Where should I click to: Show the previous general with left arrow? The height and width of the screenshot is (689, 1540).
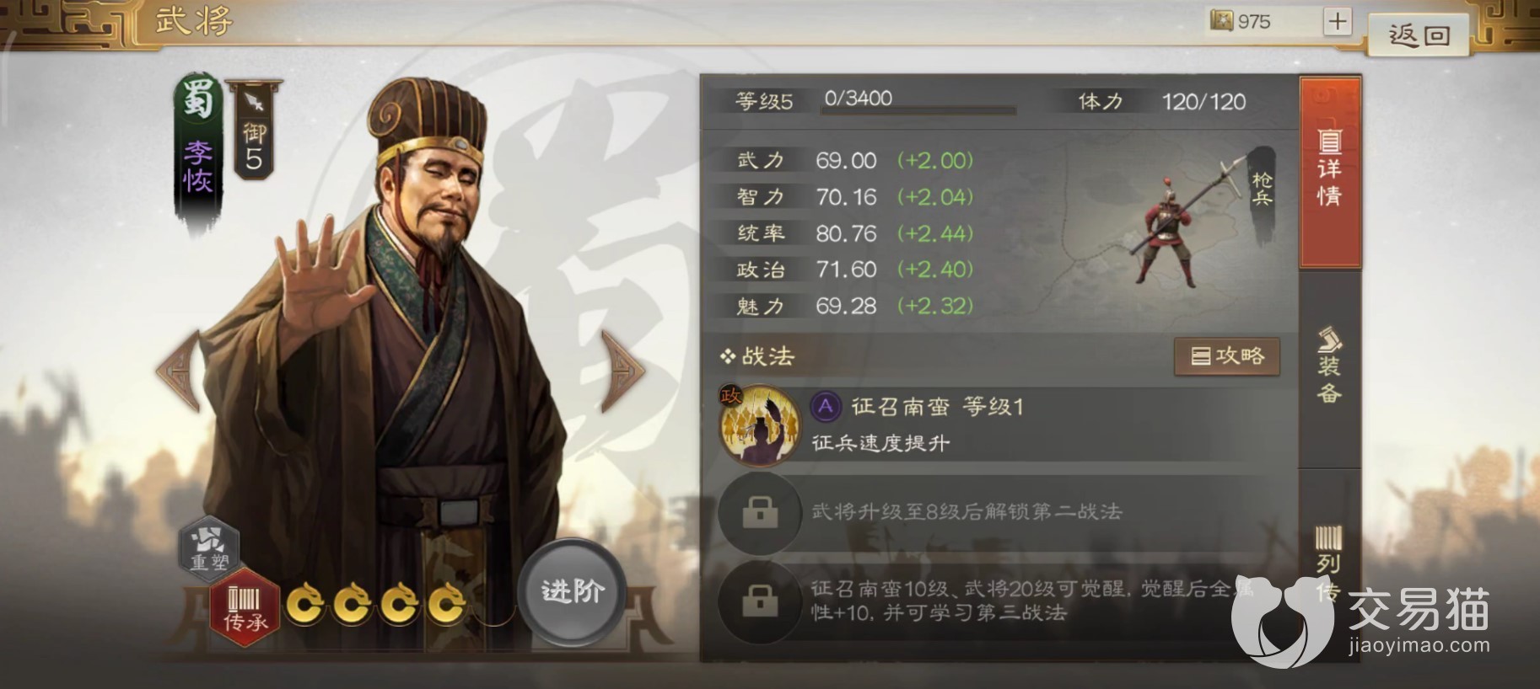(x=180, y=370)
